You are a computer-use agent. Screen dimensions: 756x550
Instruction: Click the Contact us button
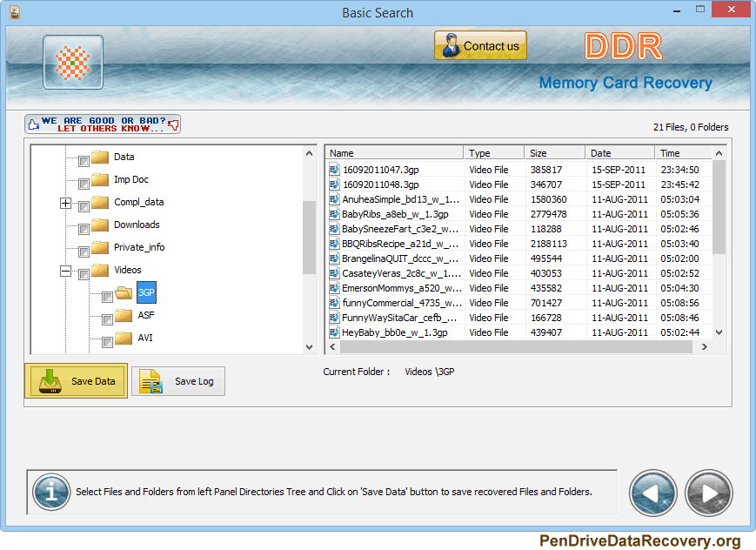(x=480, y=45)
